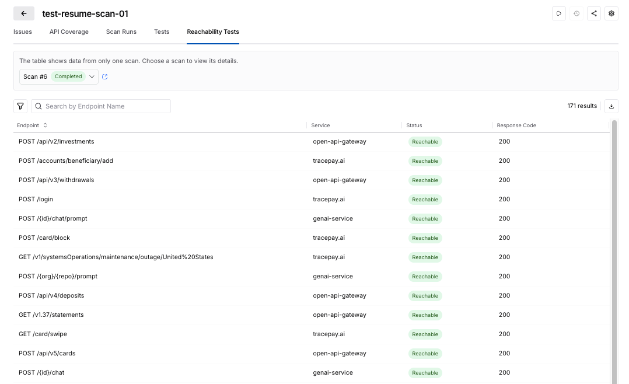Click Reachable badge for POST /login
629x384 pixels.
(425, 200)
